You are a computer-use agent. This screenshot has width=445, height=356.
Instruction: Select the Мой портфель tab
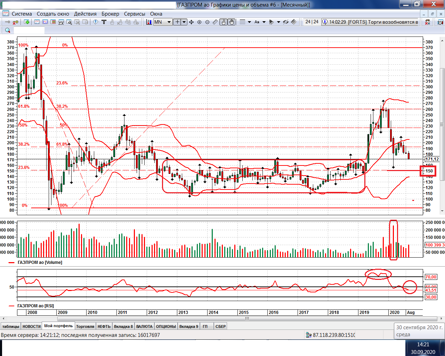click(x=58, y=326)
